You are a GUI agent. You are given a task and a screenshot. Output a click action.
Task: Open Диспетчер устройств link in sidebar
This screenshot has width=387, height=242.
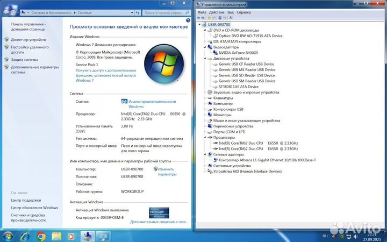click(x=28, y=39)
